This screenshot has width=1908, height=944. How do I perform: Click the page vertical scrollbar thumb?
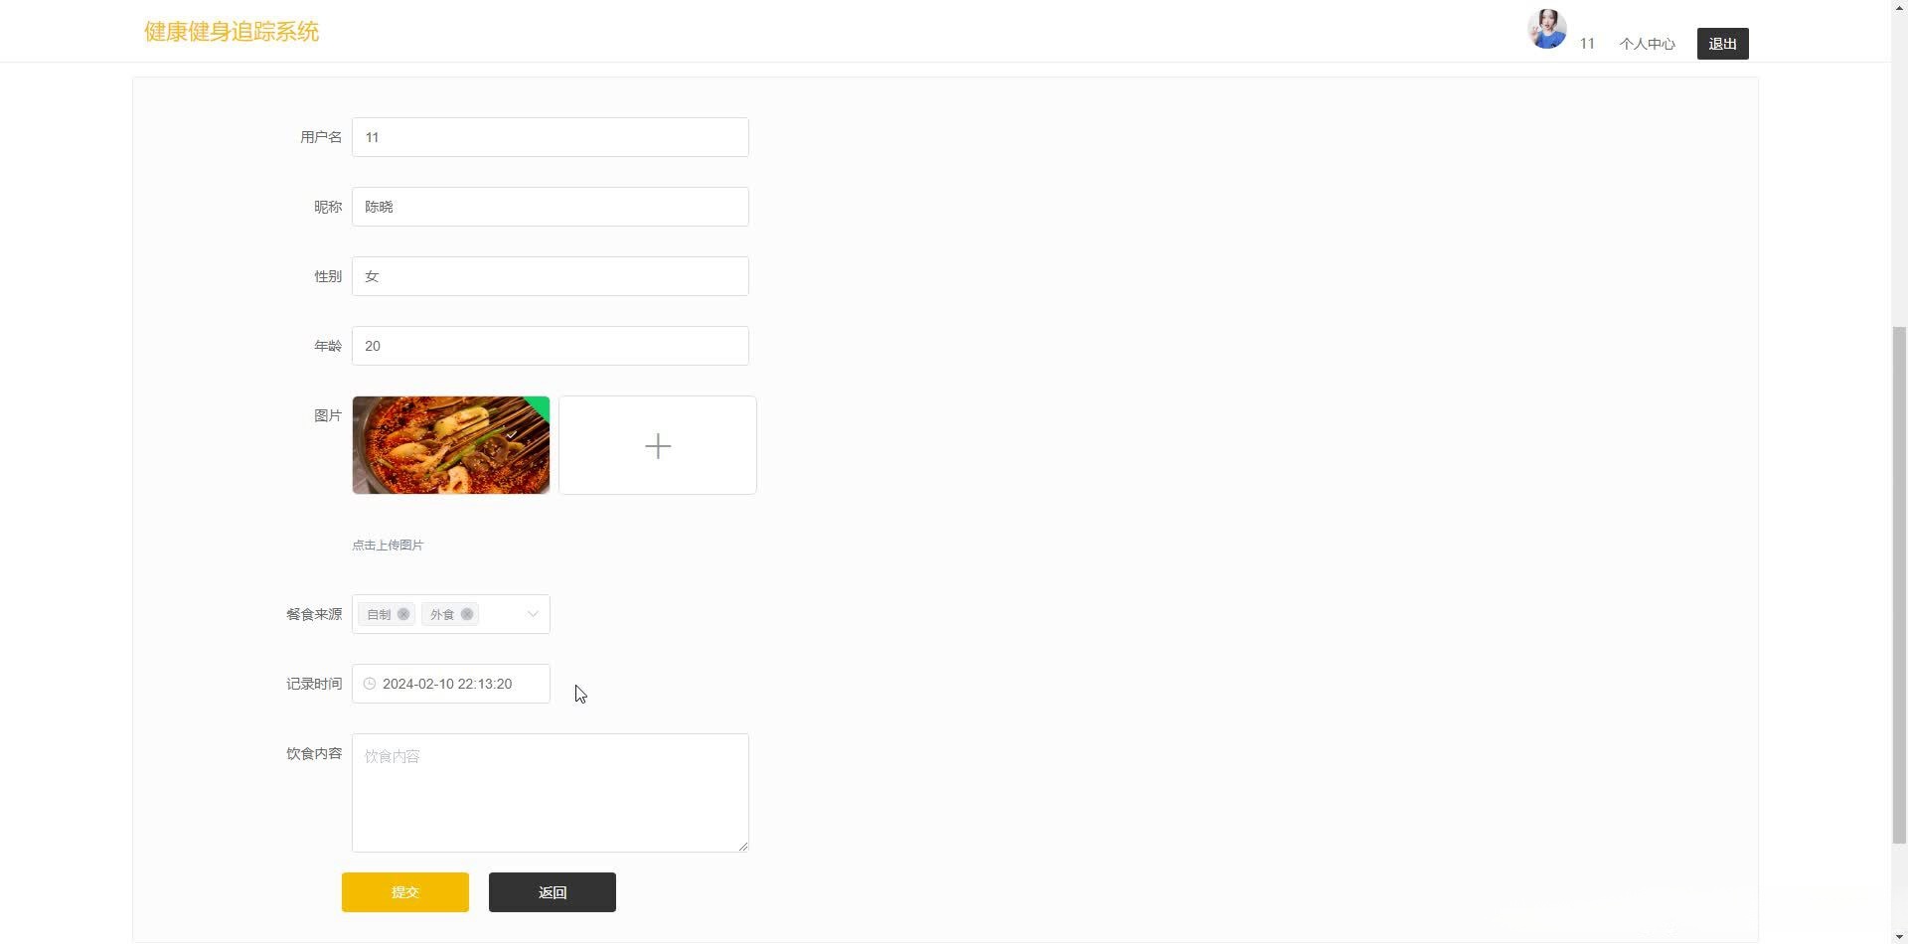point(1899,586)
